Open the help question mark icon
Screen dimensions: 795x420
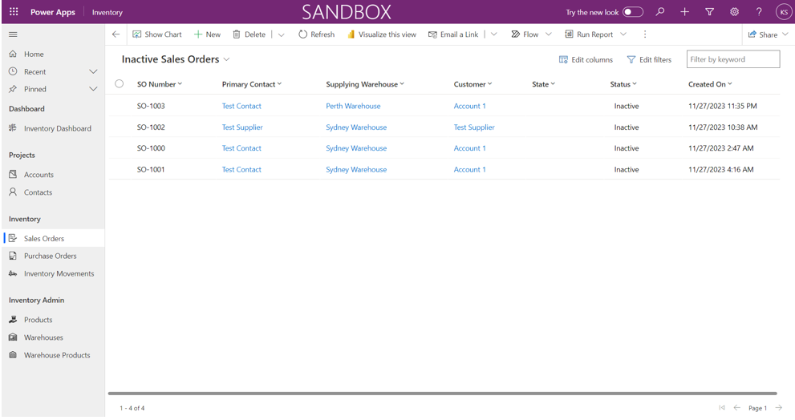point(759,12)
